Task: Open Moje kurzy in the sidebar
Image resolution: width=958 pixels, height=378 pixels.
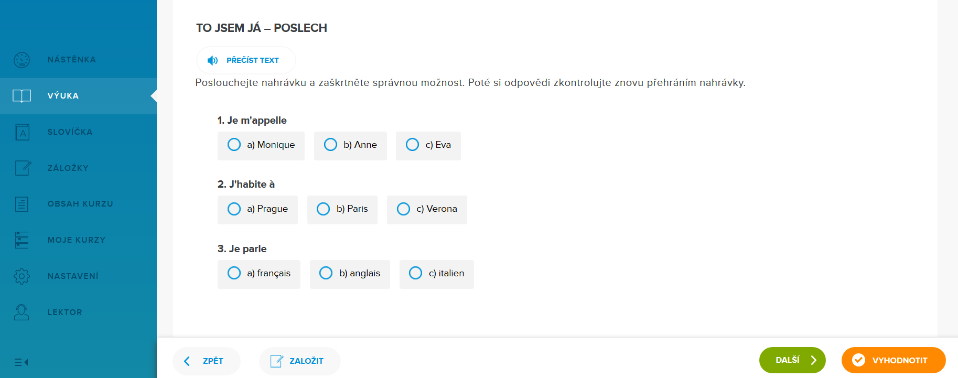Action: click(x=76, y=240)
